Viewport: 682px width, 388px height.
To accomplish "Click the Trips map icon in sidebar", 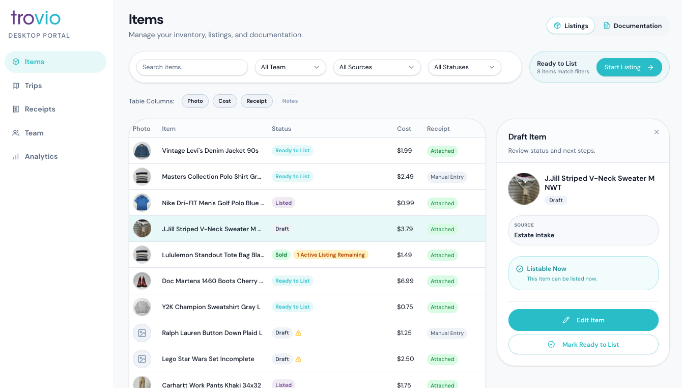I will tap(16, 86).
